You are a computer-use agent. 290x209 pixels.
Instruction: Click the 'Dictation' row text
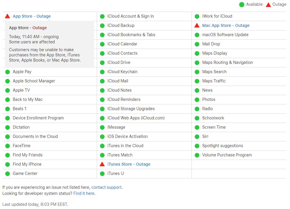(21, 127)
